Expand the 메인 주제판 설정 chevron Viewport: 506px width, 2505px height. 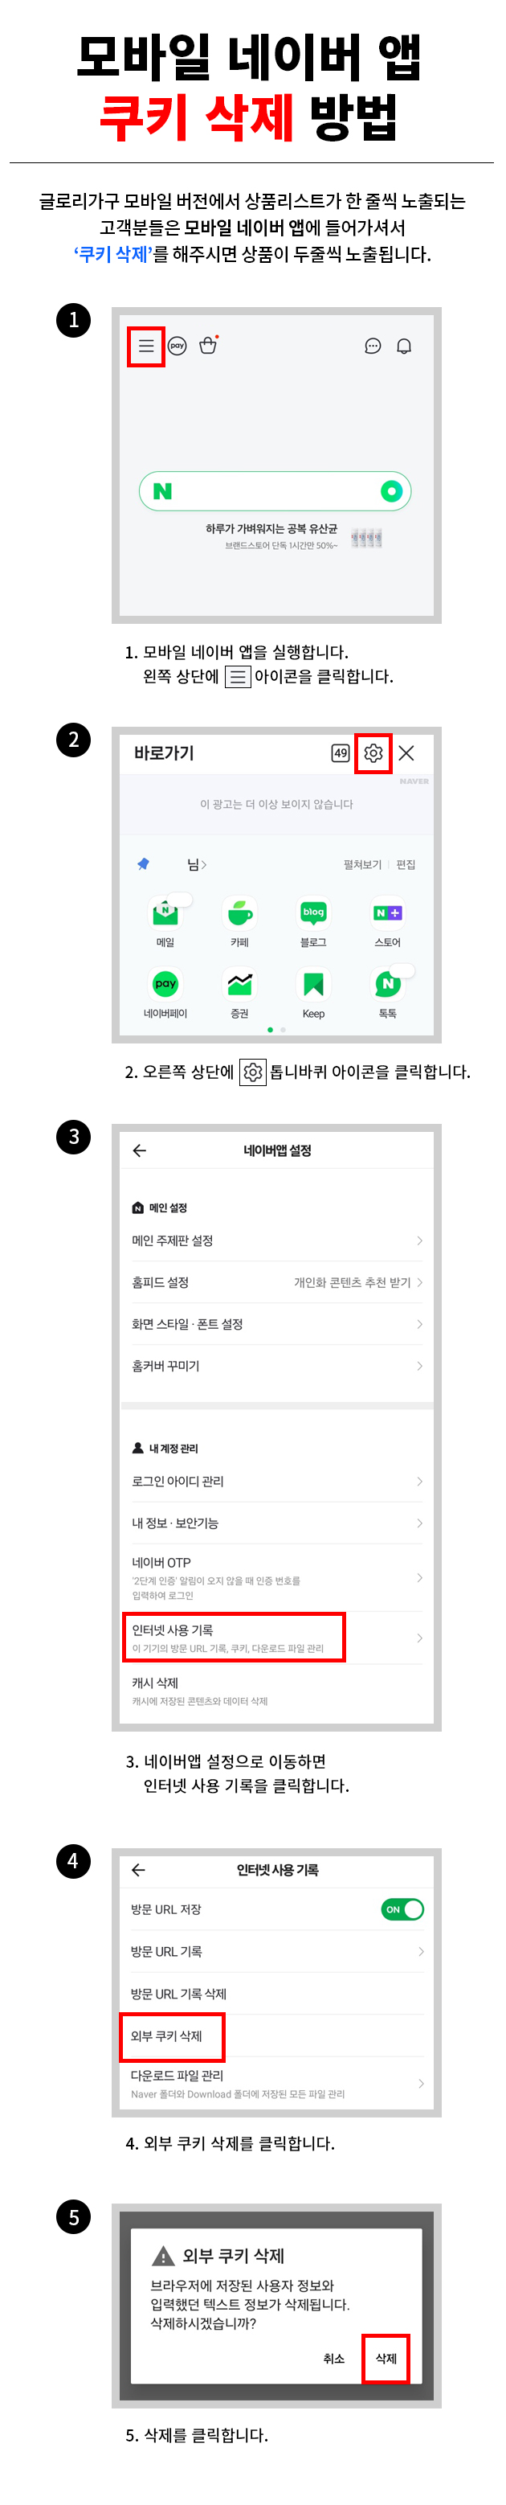pos(419,1242)
